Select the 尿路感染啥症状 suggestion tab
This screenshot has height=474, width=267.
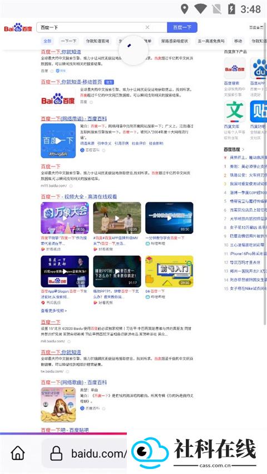click(x=174, y=41)
